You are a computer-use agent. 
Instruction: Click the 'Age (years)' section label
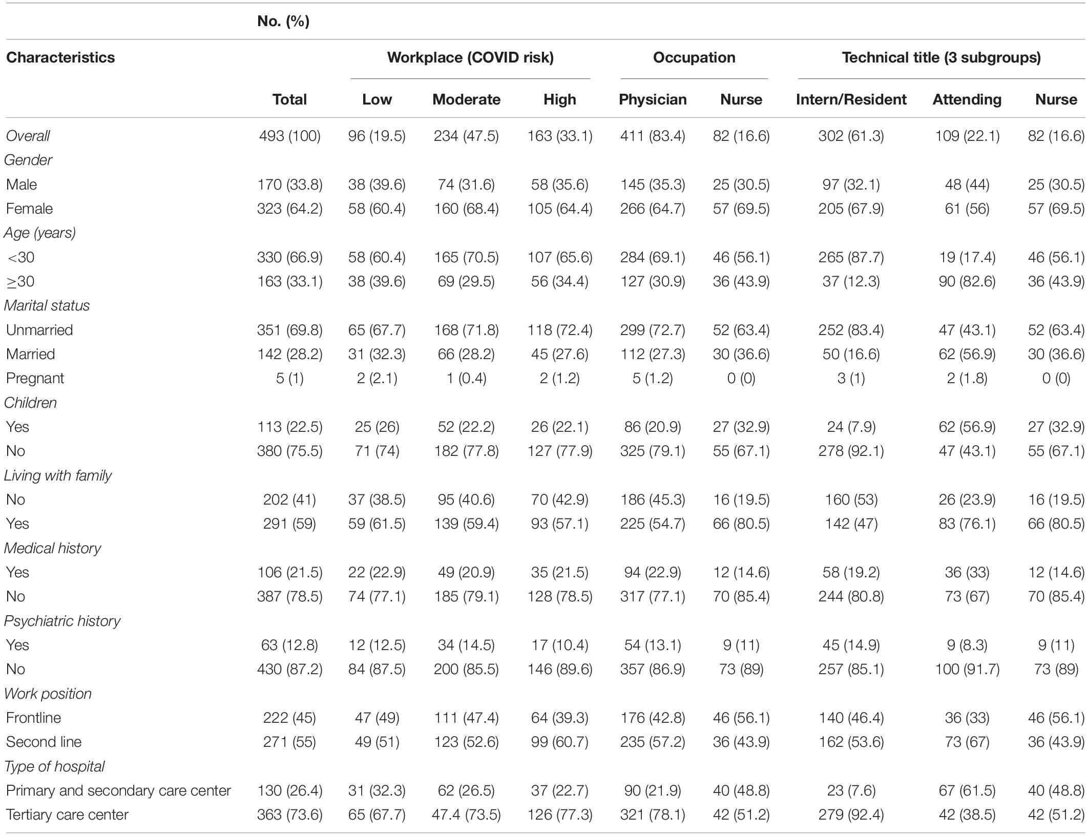pyautogui.click(x=39, y=233)
